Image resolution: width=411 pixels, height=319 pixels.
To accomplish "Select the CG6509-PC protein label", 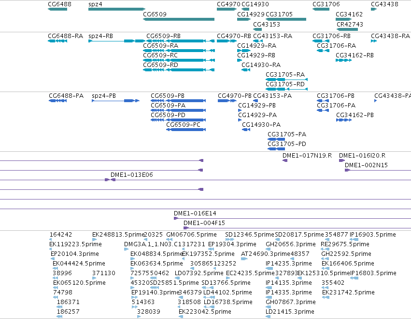I will click(183, 125).
